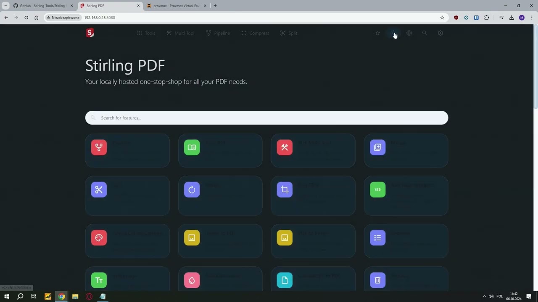
Task: Open Pipeline from the navbar
Action: (x=218, y=33)
